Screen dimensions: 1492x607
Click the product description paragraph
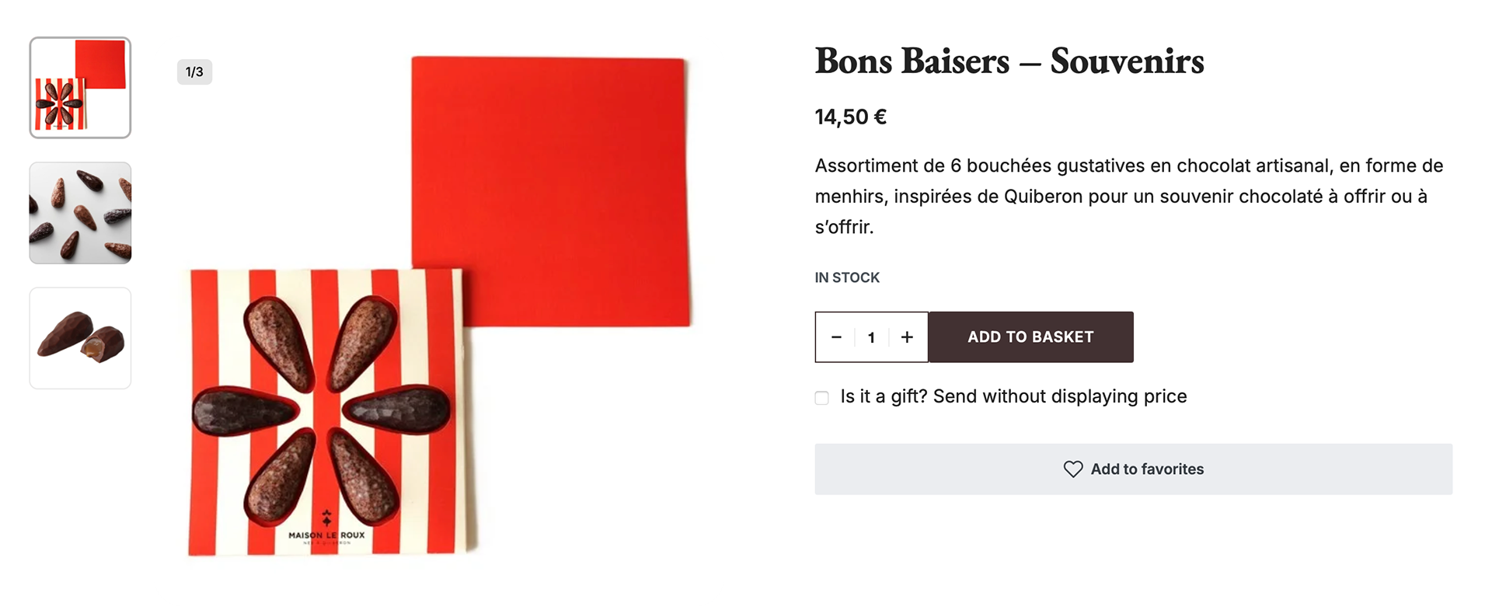1128,197
